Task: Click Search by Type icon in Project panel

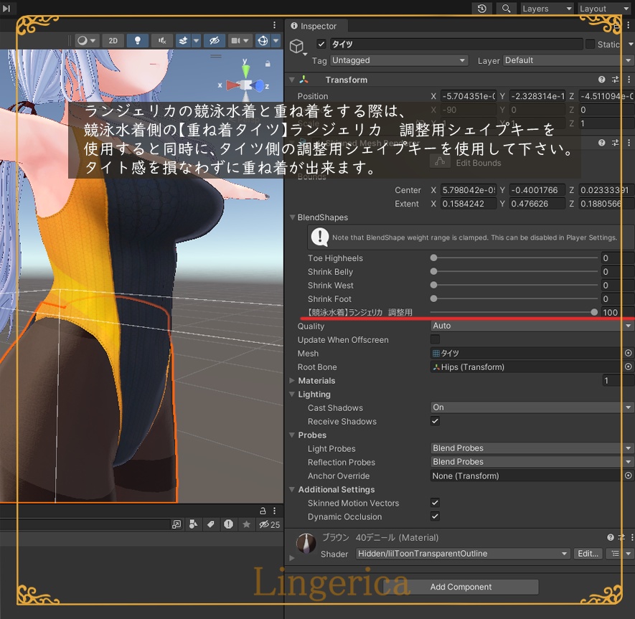Action: (194, 524)
